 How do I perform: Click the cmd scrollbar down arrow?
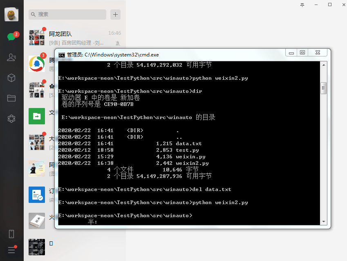[x=324, y=222]
